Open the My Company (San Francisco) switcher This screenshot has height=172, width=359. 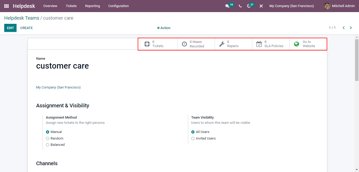[x=291, y=6]
